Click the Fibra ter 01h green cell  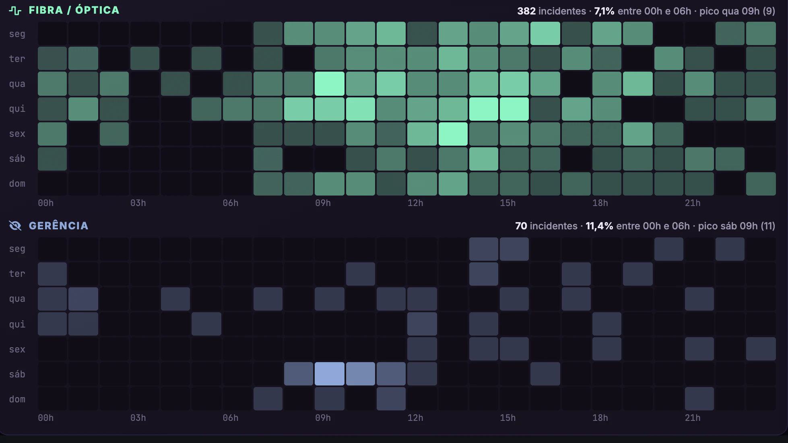pyautogui.click(x=83, y=58)
